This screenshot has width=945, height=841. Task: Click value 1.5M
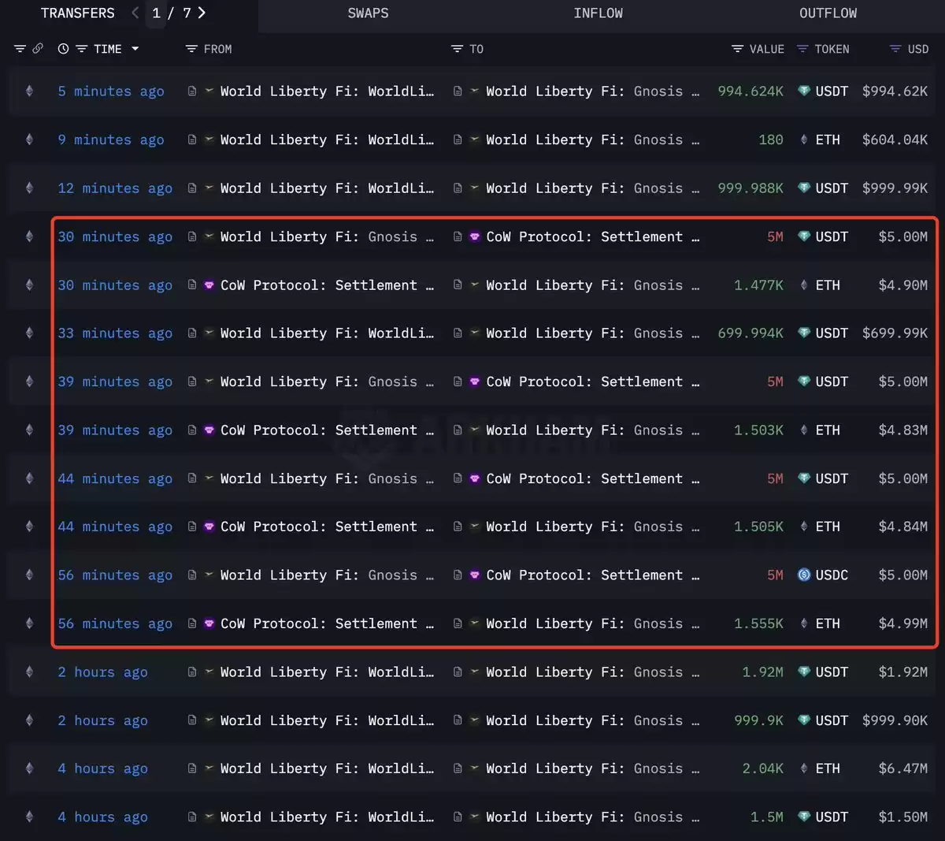pyautogui.click(x=767, y=817)
